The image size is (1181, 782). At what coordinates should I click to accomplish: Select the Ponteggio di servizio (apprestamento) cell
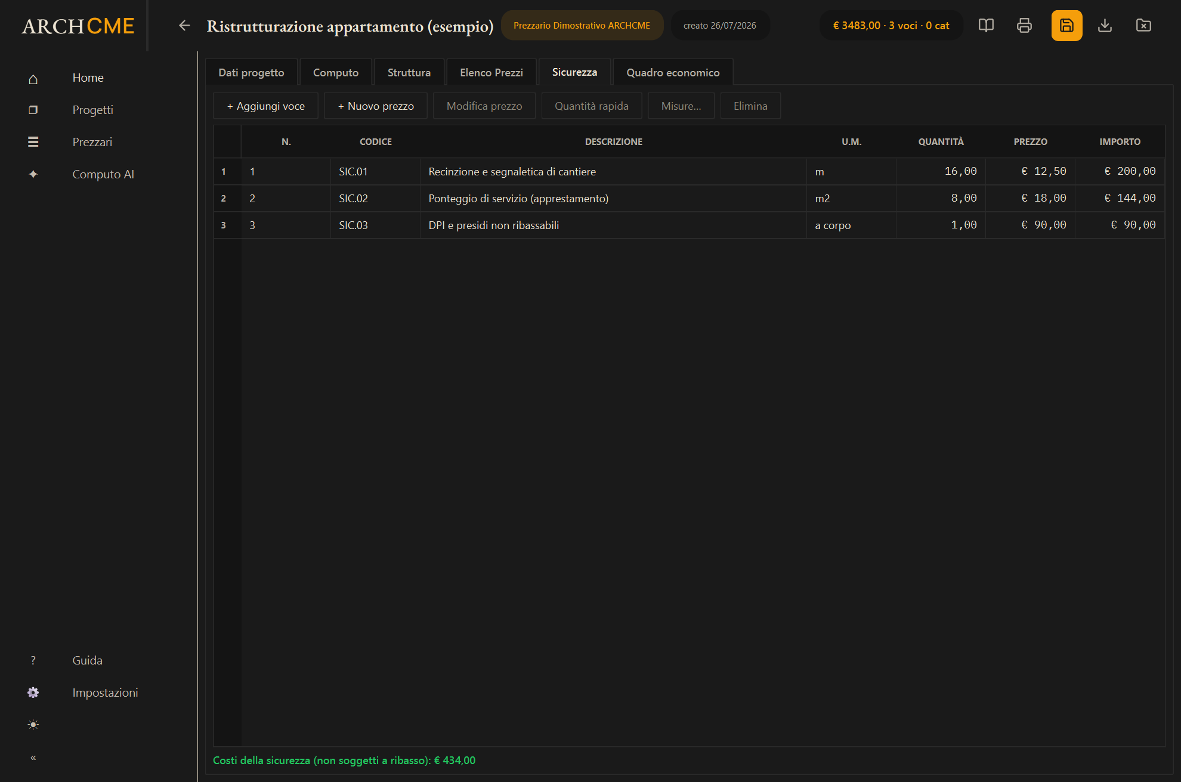pos(613,199)
